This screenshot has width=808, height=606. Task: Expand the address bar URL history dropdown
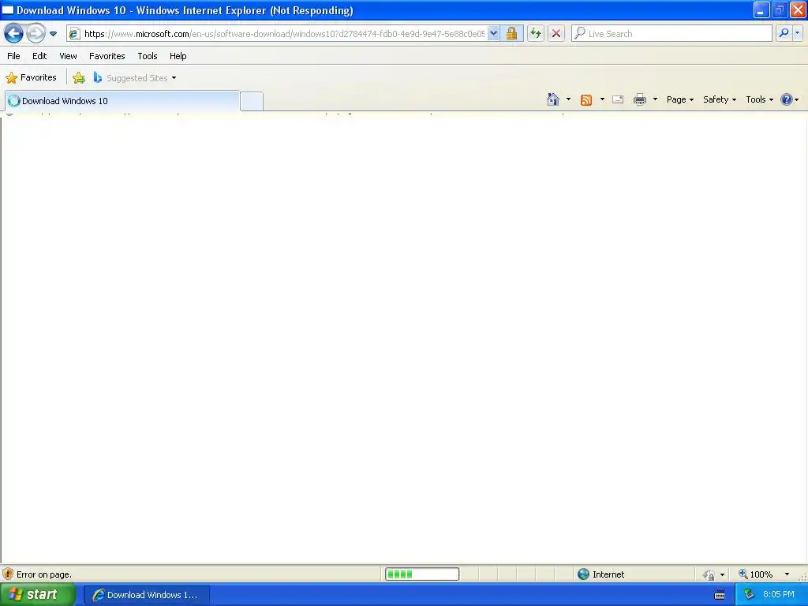493,33
